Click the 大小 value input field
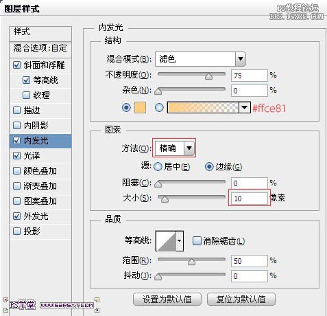Screen dimensions: 327x316 click(x=250, y=198)
